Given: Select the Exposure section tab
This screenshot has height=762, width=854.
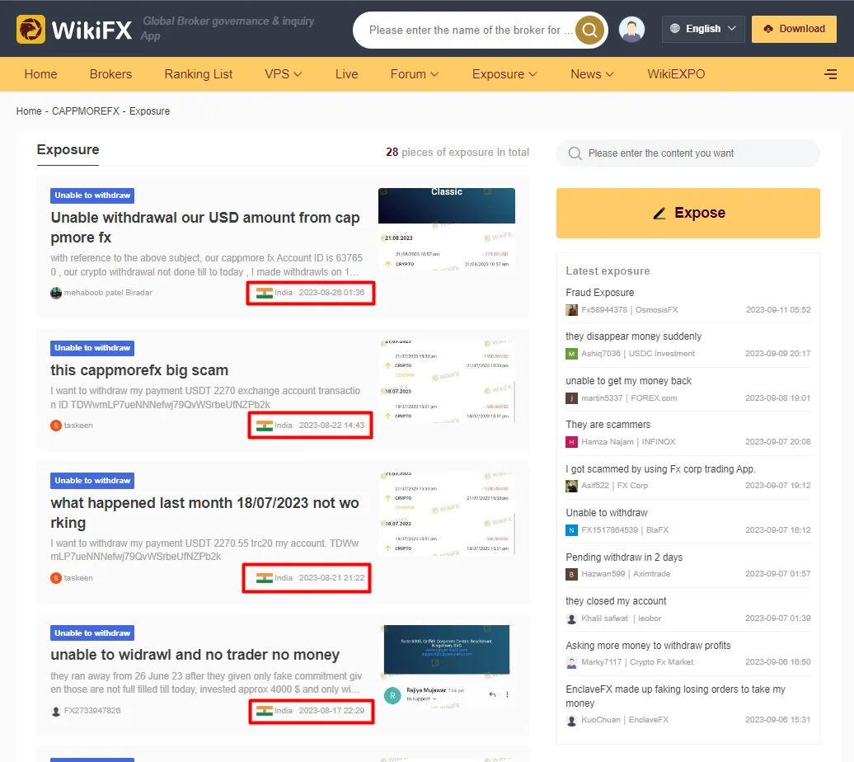Looking at the screenshot, I should [x=68, y=150].
